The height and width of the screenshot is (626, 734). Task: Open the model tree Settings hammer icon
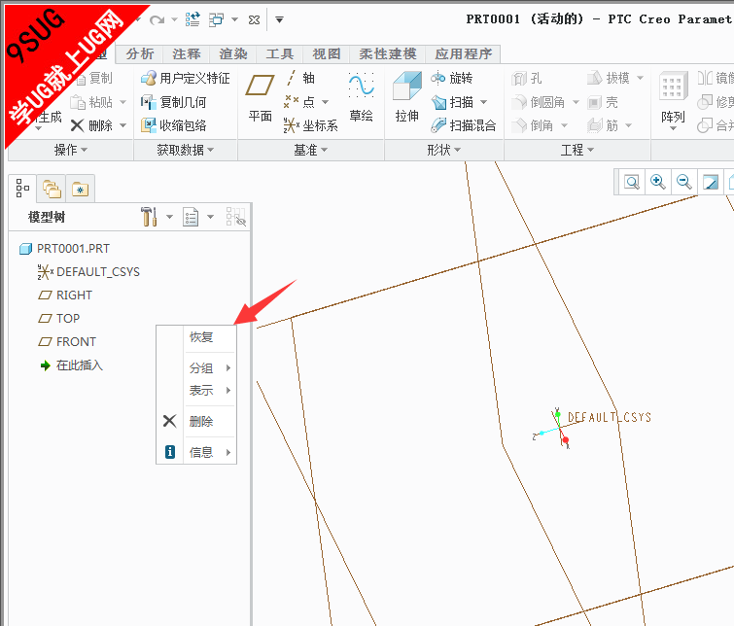coord(149,217)
